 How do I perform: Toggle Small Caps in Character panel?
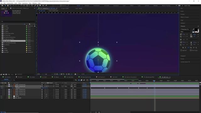(x=191, y=48)
